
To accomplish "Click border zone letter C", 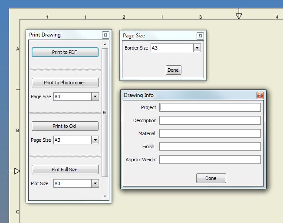I will (x=17, y=212).
